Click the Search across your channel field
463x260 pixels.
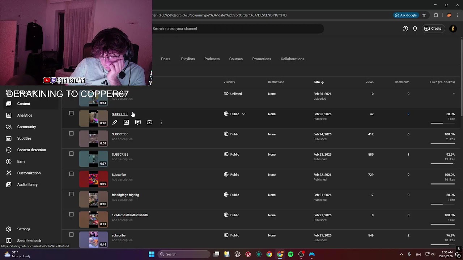[237, 29]
